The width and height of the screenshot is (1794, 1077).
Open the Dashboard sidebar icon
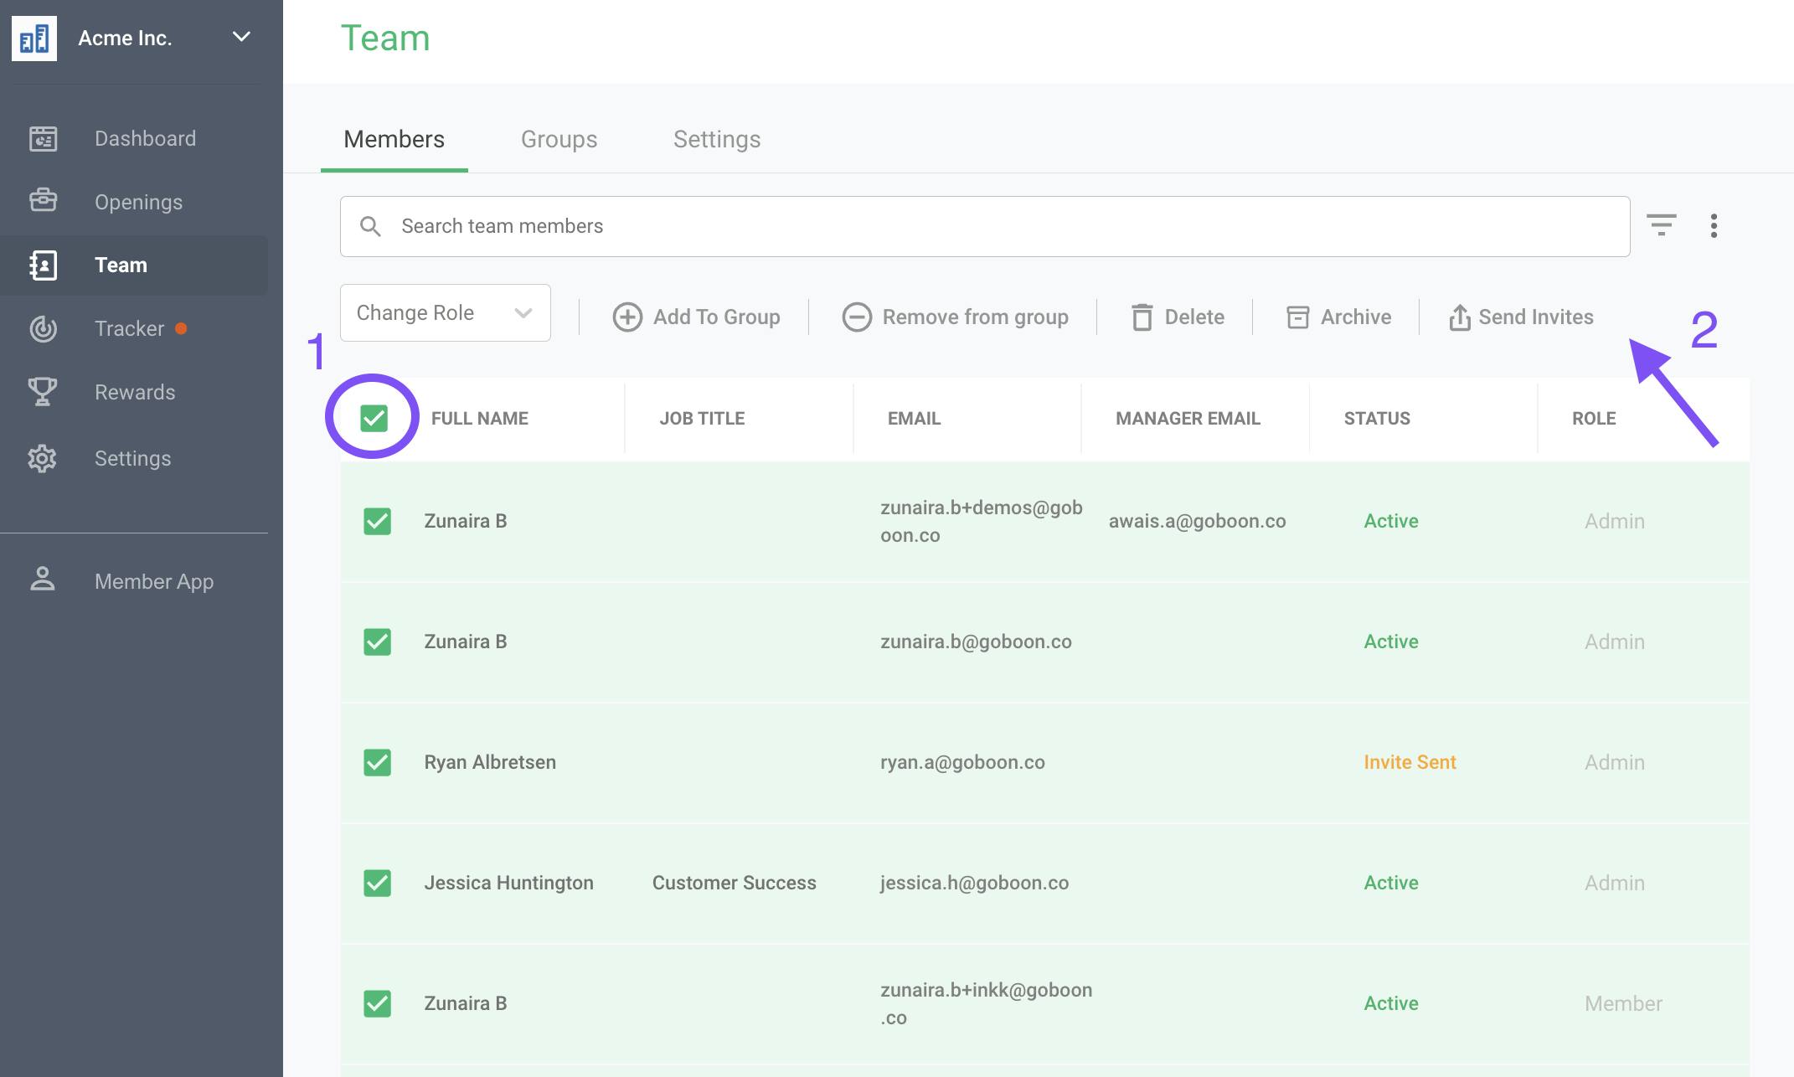[43, 138]
